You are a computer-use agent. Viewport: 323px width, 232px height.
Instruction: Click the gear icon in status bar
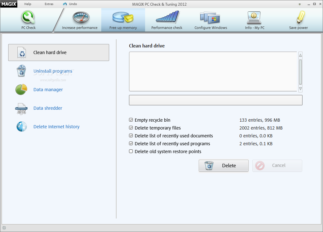(x=4, y=228)
